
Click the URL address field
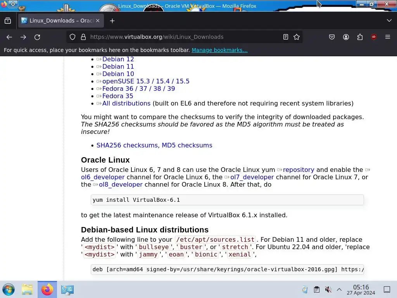tap(185, 37)
